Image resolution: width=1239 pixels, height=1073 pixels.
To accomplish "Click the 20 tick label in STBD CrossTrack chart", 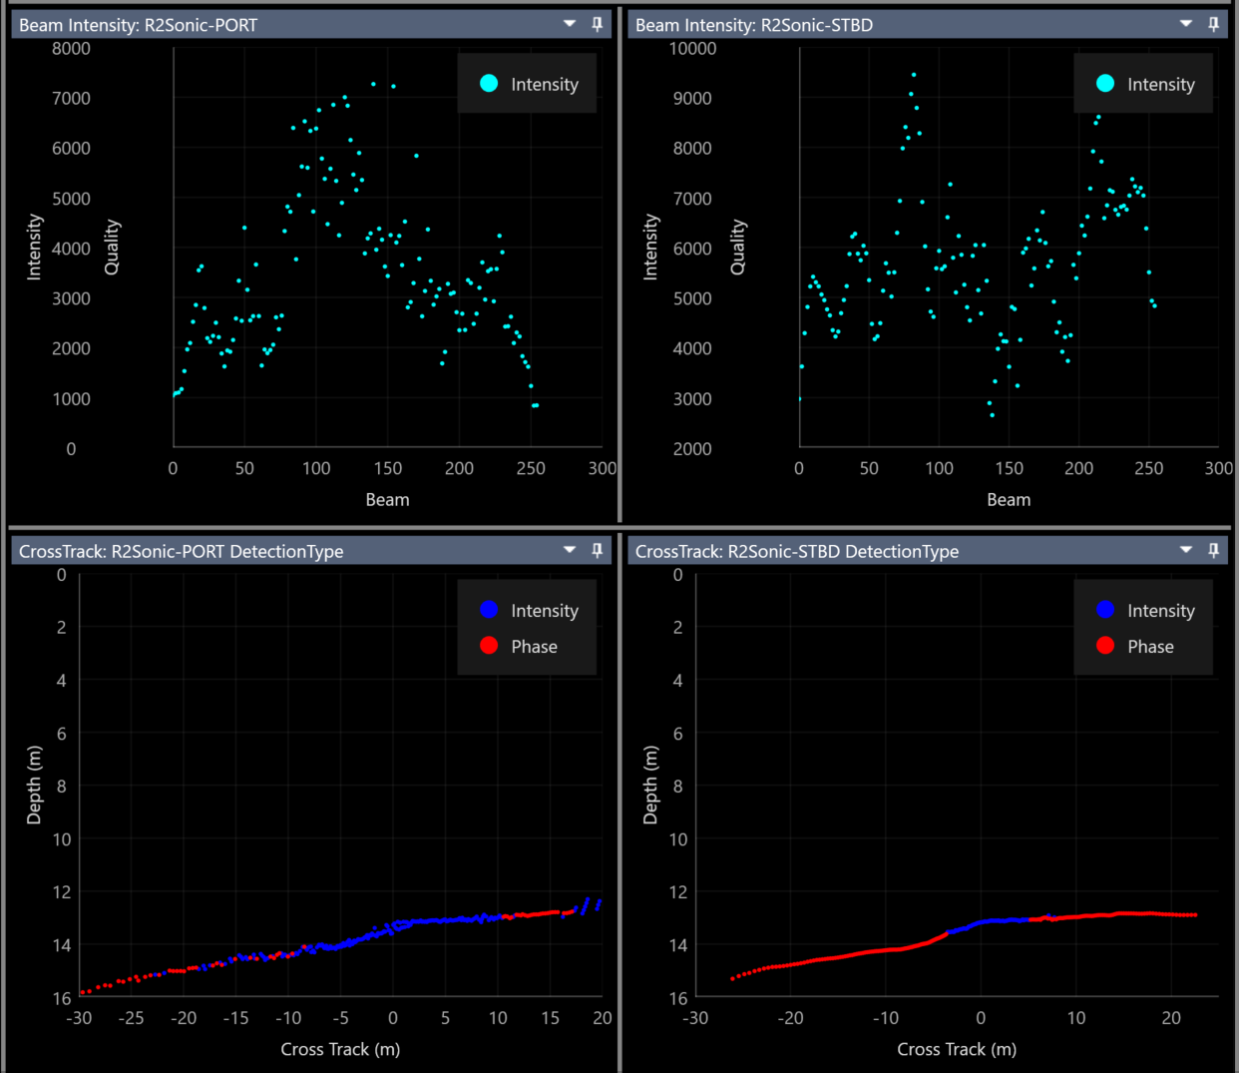I will tap(1171, 1018).
